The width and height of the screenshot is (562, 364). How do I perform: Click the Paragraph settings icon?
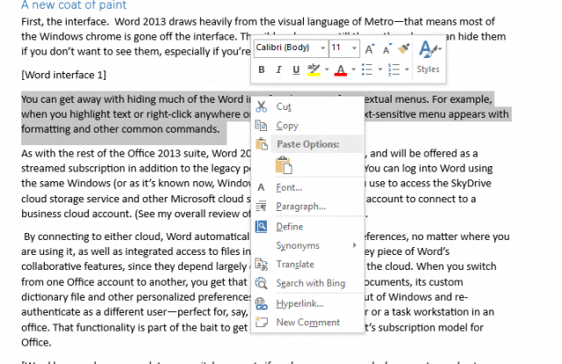pyautogui.click(x=262, y=206)
